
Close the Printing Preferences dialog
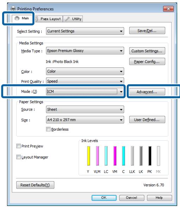(168, 9)
